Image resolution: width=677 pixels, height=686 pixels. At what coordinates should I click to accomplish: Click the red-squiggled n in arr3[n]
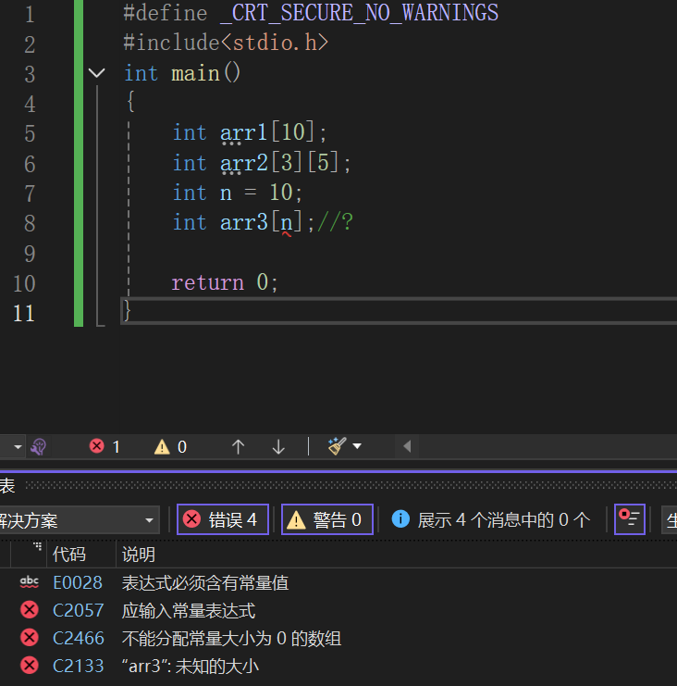click(287, 223)
